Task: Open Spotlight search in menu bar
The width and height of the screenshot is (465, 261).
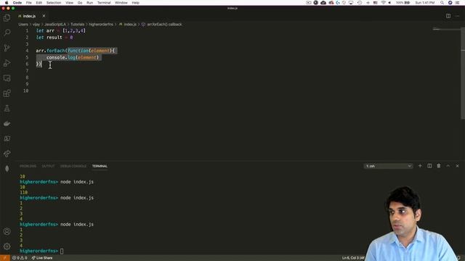Action: (442, 3)
